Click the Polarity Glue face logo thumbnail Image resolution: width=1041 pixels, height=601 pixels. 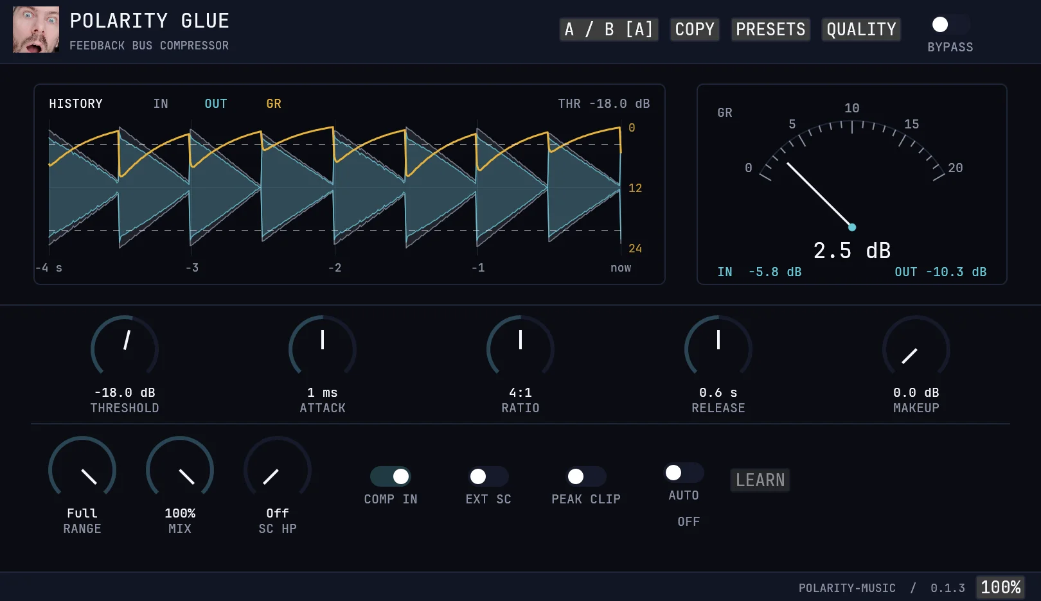coord(36,30)
